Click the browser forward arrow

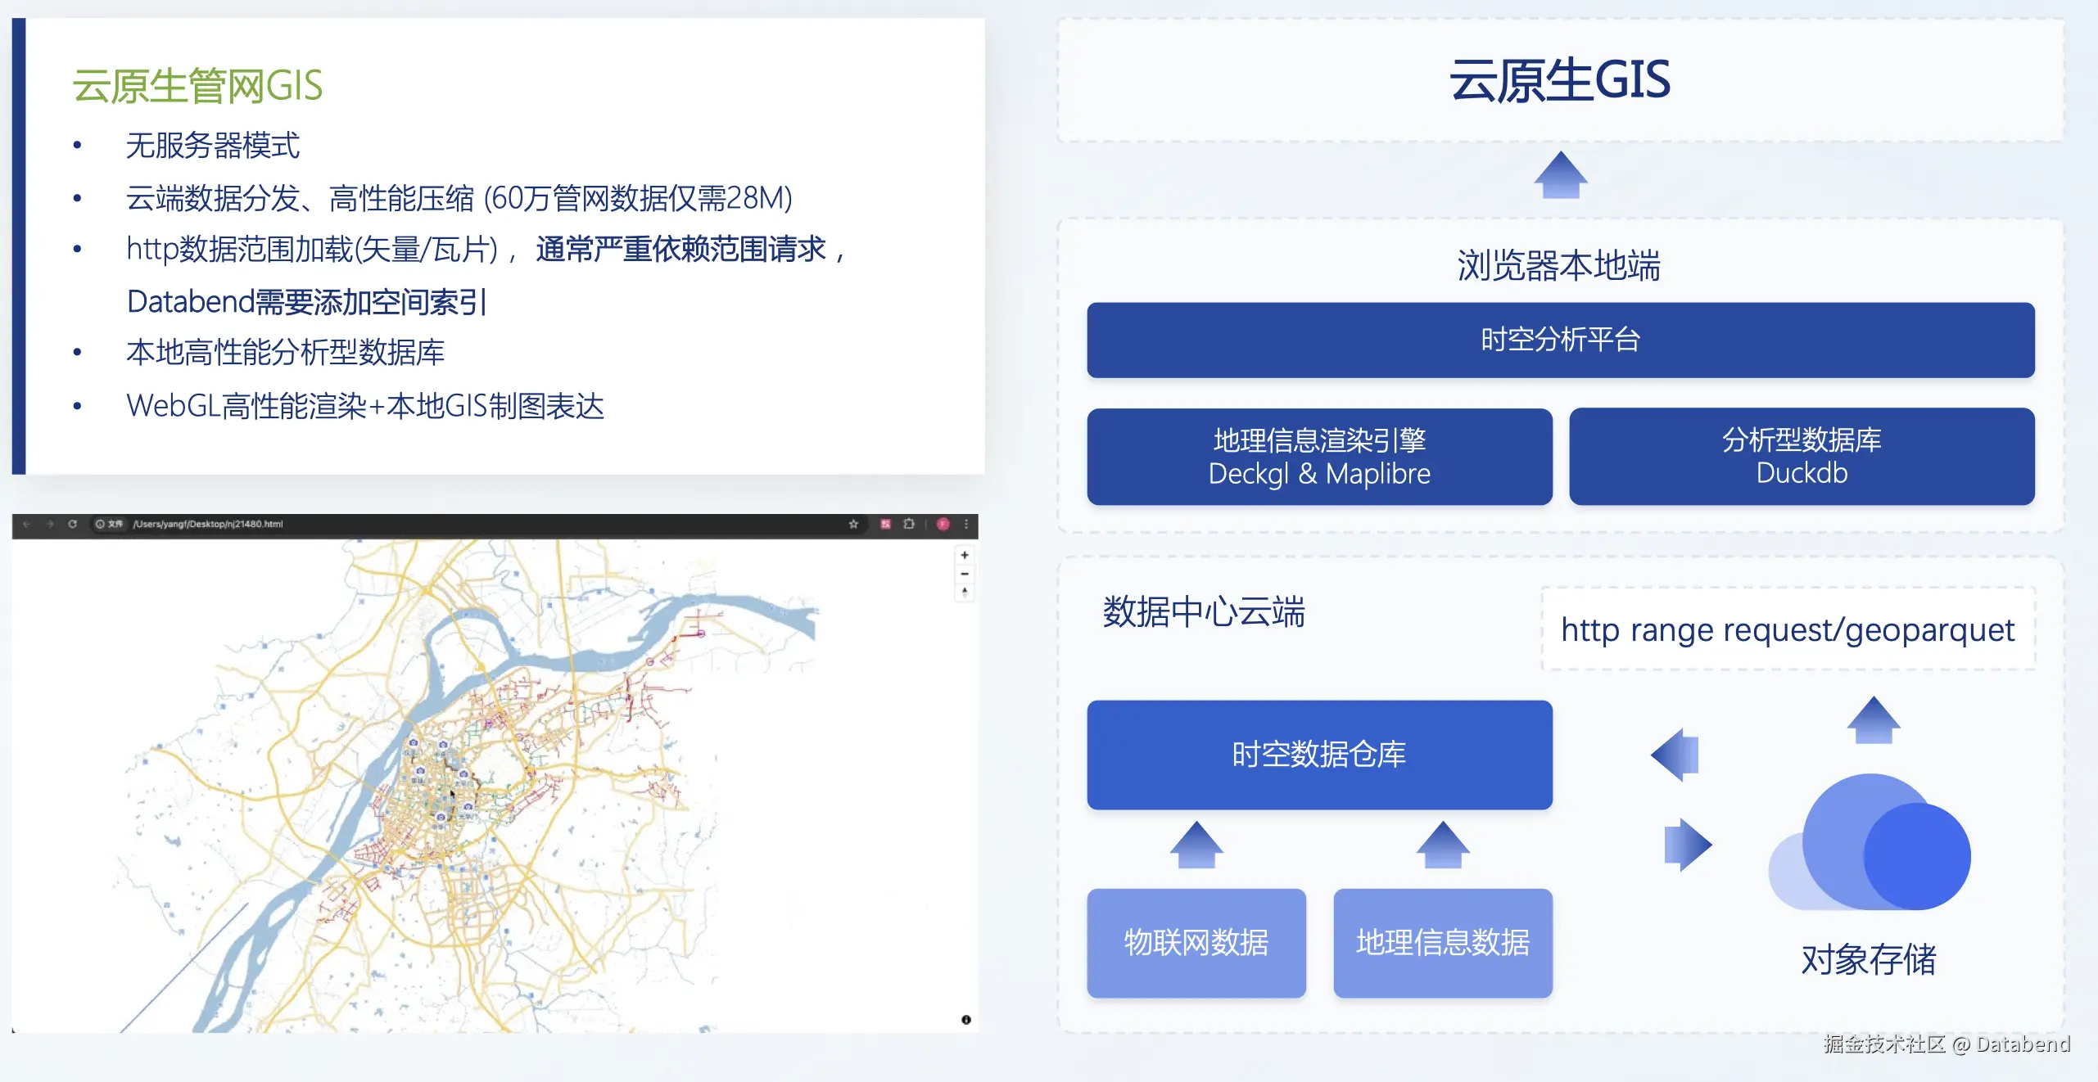pos(49,524)
